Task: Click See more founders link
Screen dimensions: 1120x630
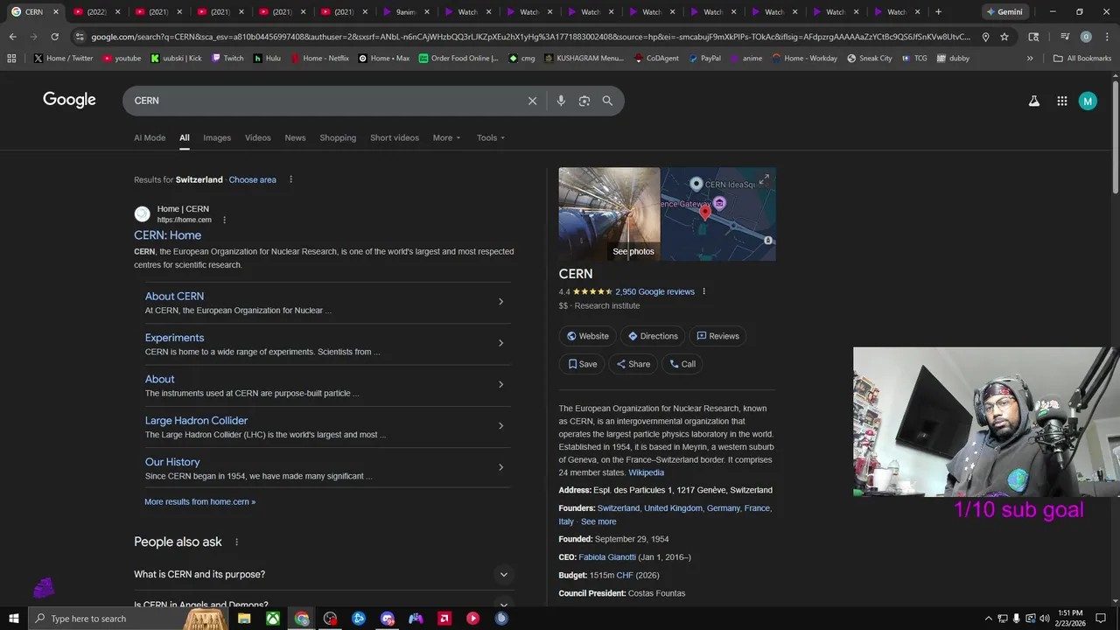Action: [598, 521]
